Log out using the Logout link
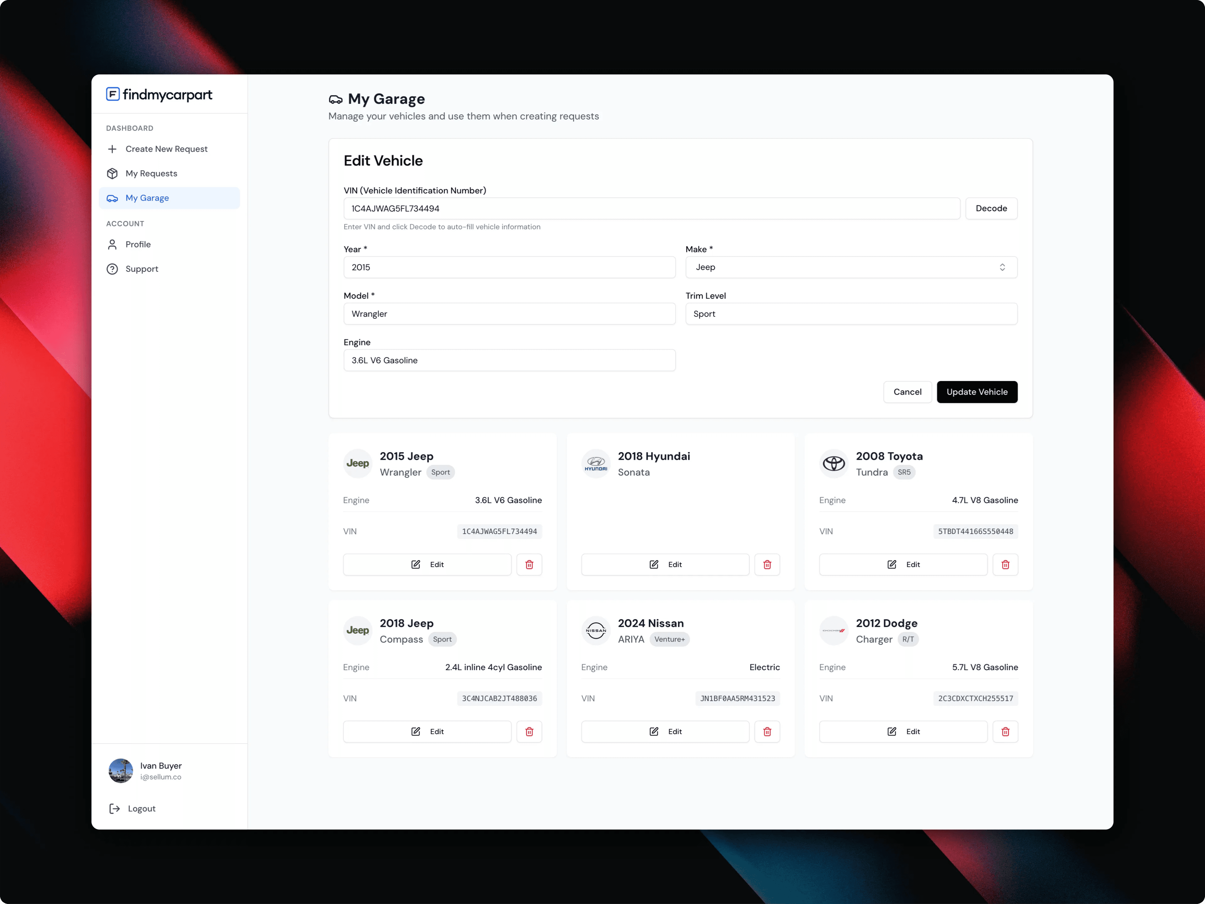 [x=141, y=808]
